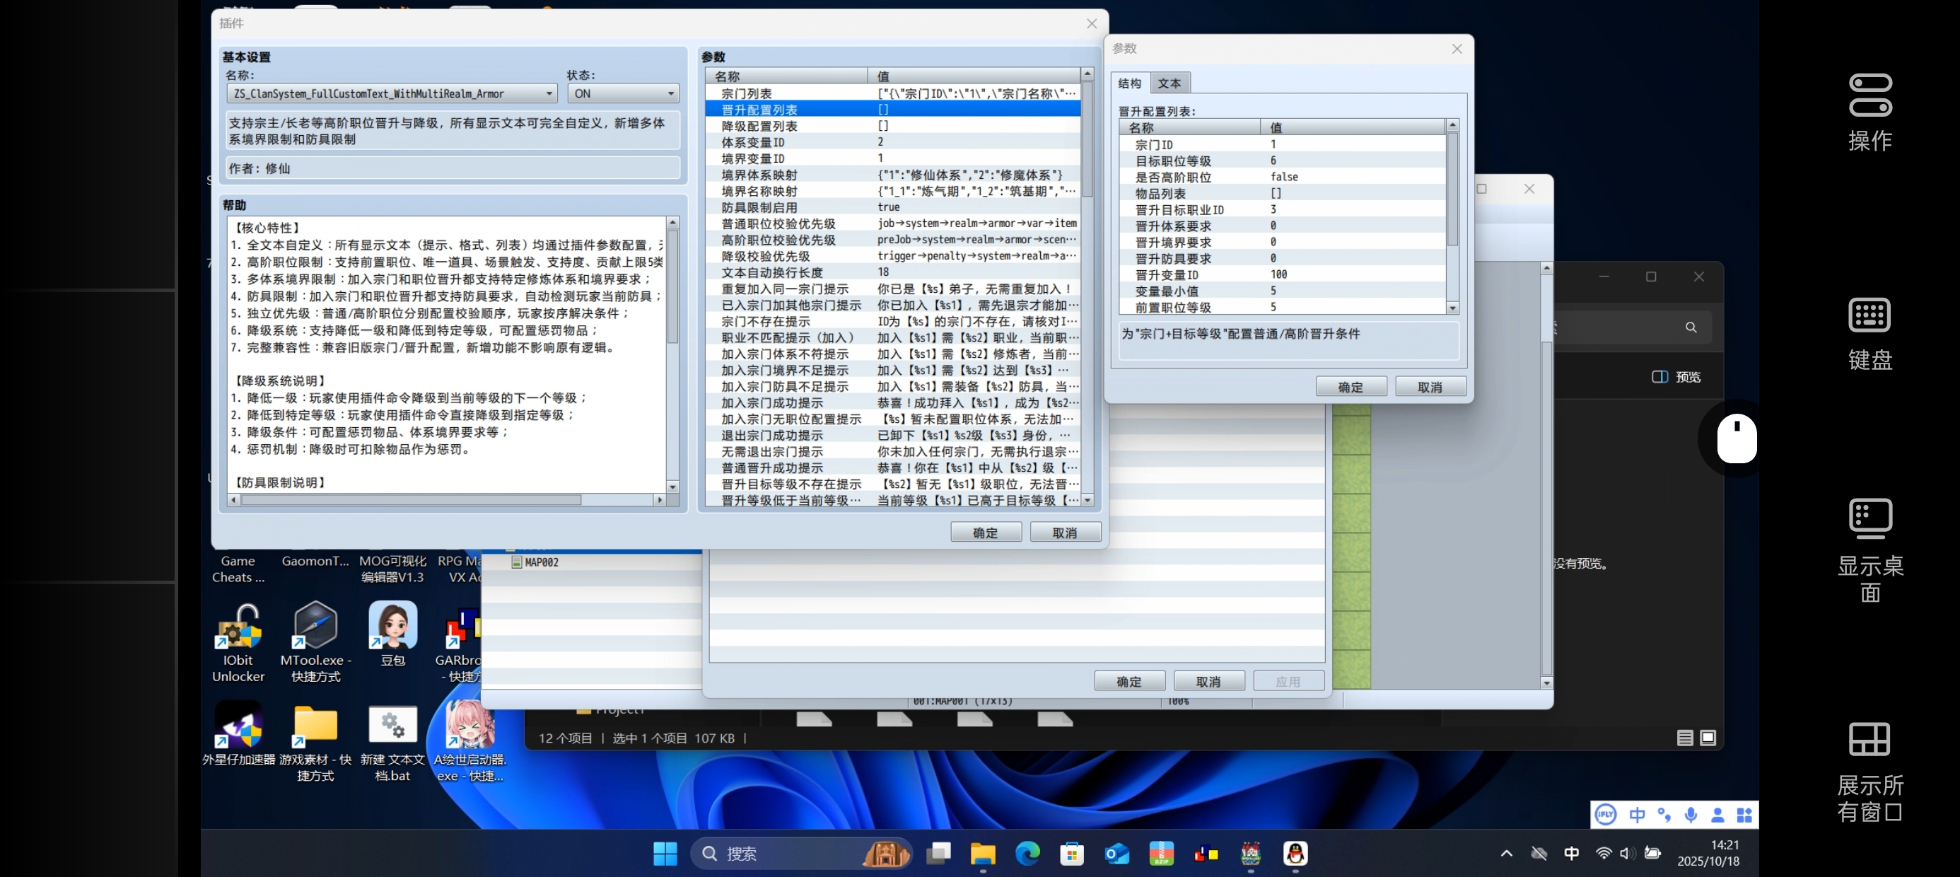Open Outlook from taskbar
The image size is (1960, 877).
[1116, 854]
